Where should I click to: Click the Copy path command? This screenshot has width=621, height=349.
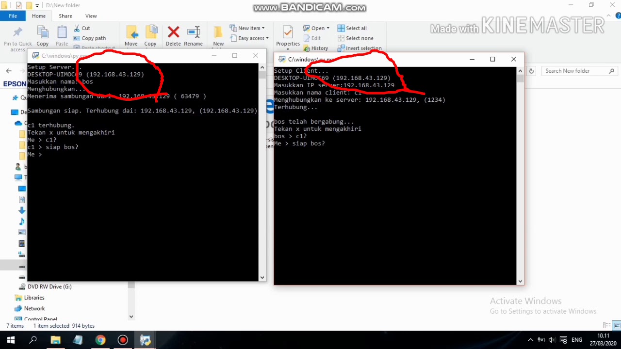click(90, 38)
